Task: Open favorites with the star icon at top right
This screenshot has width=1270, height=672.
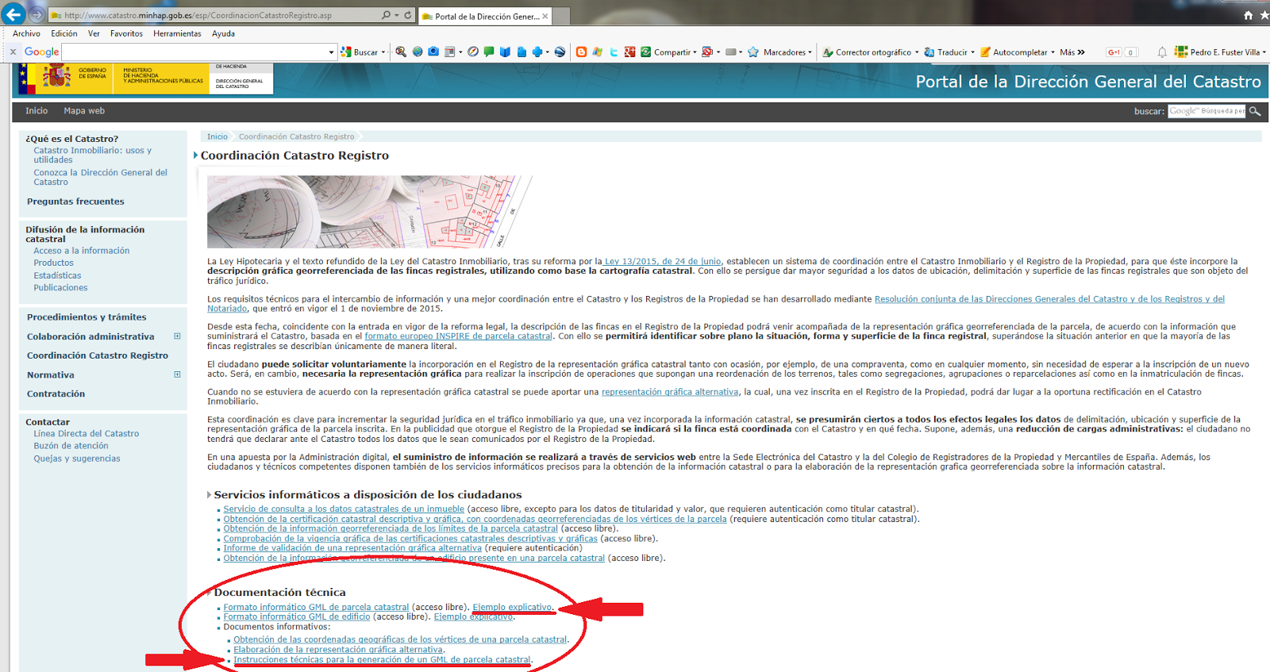Action: click(1264, 15)
